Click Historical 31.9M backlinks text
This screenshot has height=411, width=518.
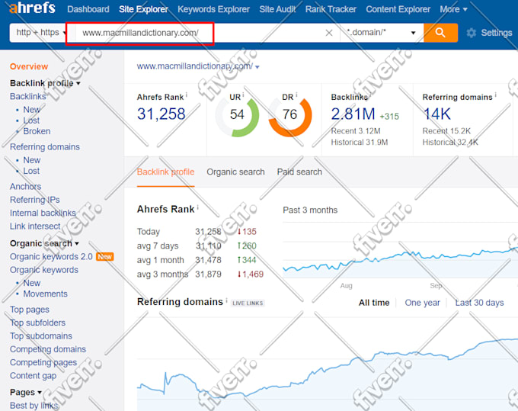coord(360,142)
